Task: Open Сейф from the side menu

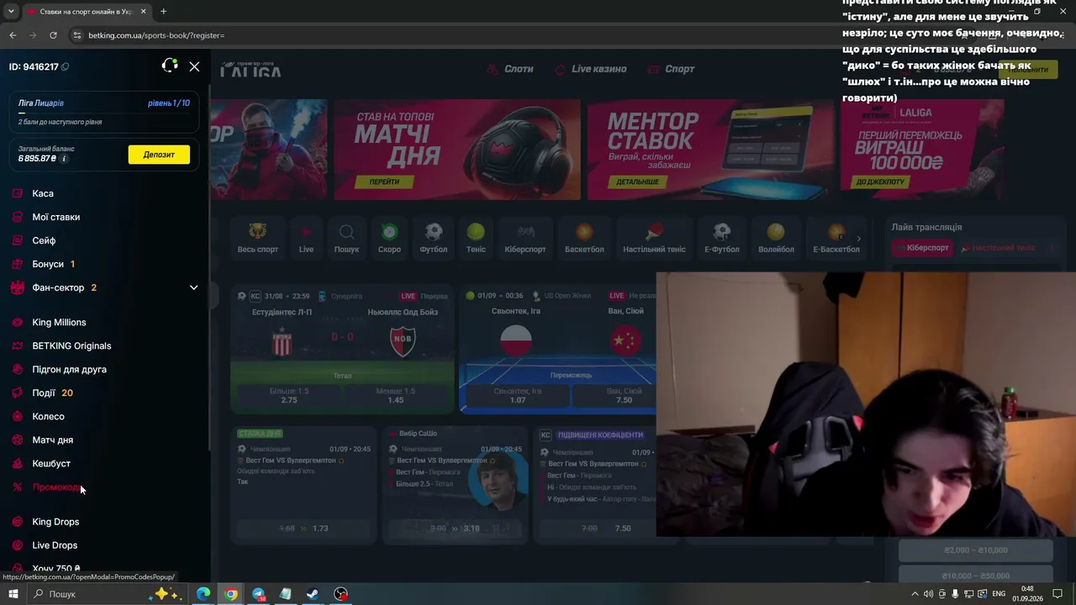Action: click(x=44, y=240)
